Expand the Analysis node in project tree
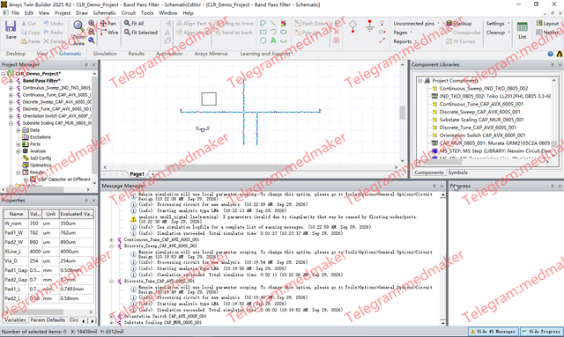This screenshot has width=564, height=337. (18, 151)
